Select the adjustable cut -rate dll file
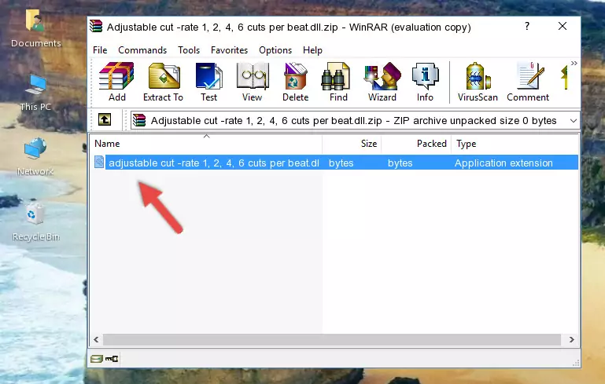This screenshot has width=605, height=384. [x=213, y=163]
